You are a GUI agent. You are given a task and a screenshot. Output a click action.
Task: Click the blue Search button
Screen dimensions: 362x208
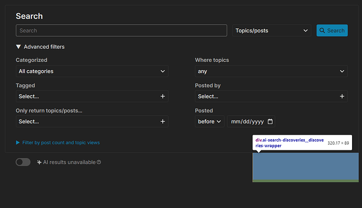pyautogui.click(x=332, y=30)
